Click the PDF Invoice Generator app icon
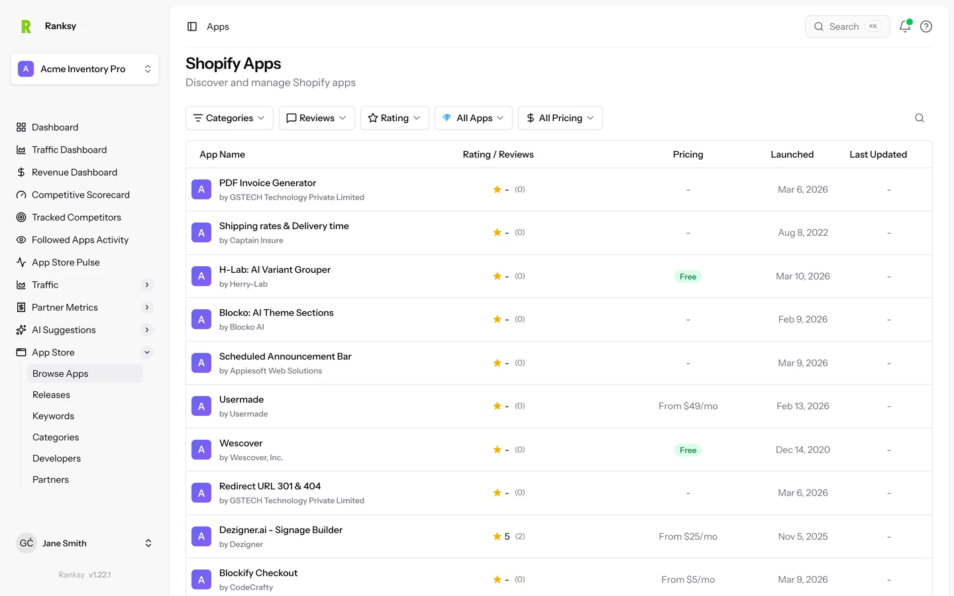 pos(201,189)
